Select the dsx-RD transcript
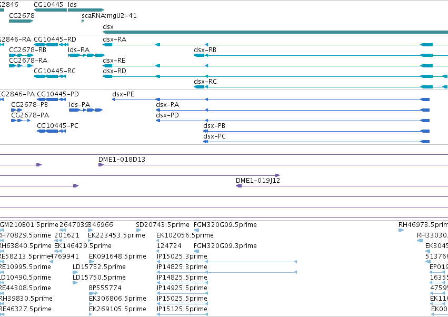 click(275, 76)
